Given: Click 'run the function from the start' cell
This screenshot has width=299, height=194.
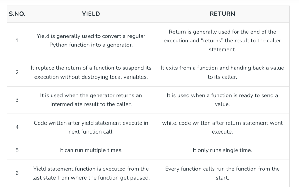Looking at the screenshot, I should [x=222, y=173].
